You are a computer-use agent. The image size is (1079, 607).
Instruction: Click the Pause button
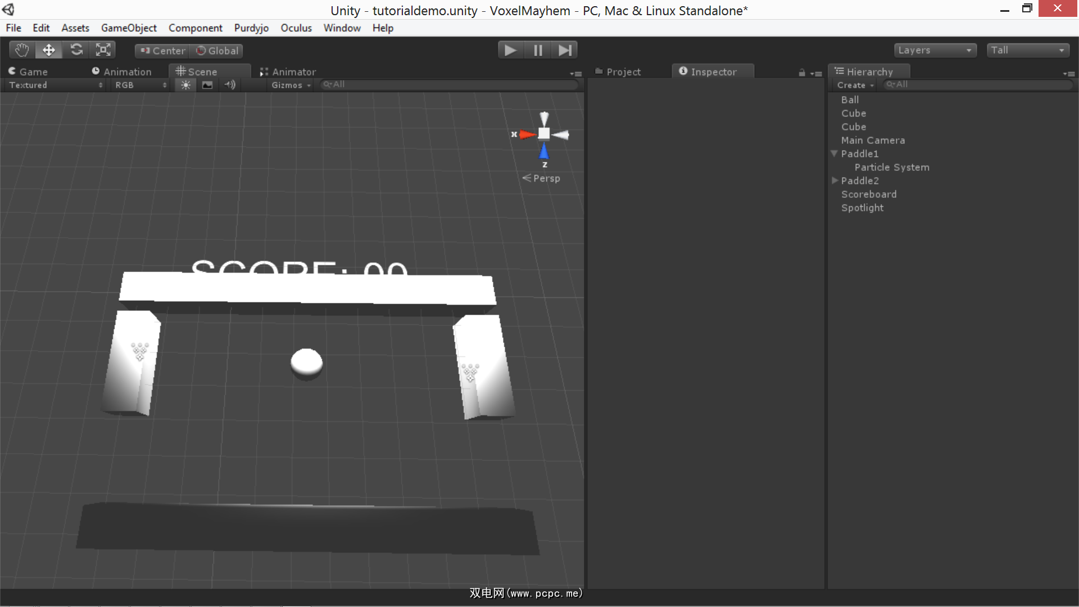click(x=538, y=51)
